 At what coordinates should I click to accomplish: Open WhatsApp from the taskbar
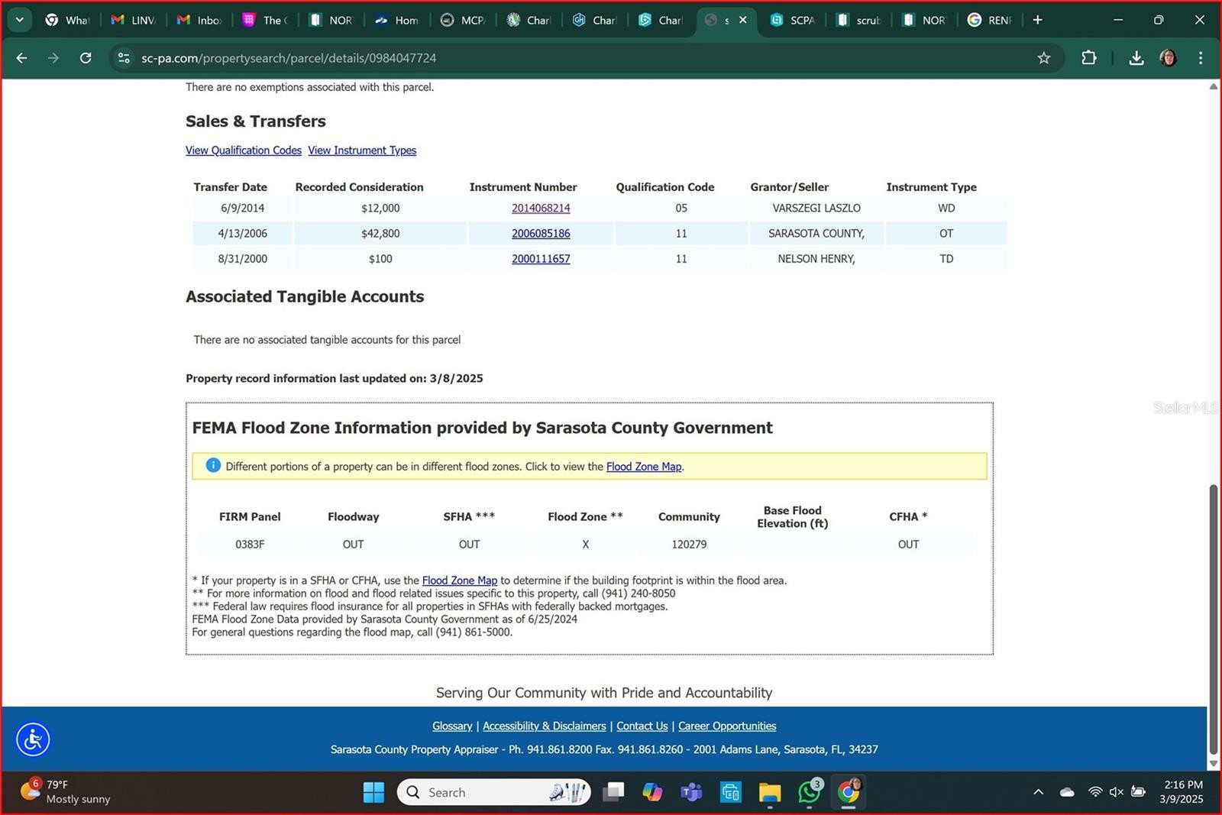pyautogui.click(x=809, y=792)
